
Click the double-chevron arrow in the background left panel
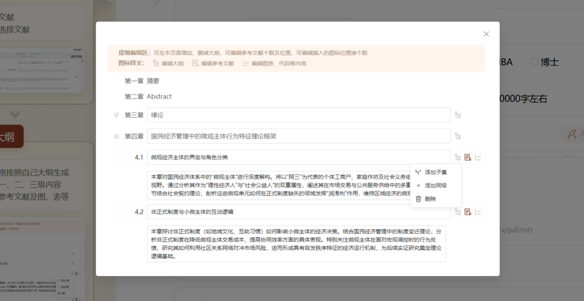tap(15, 114)
